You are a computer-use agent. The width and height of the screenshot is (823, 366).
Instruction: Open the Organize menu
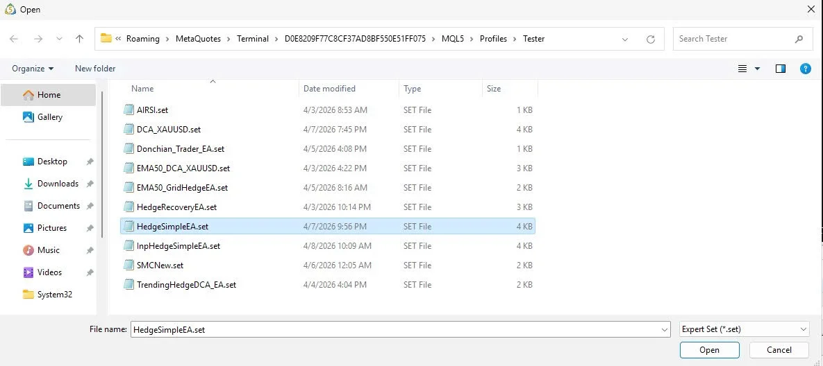click(33, 69)
